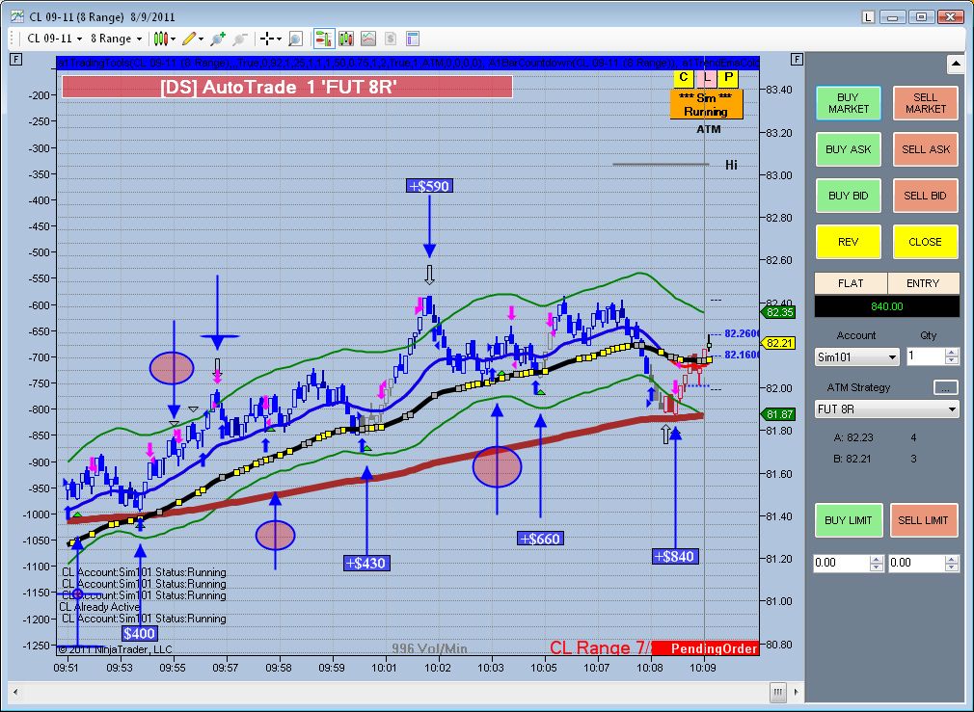Click BUY BID button

[848, 196]
